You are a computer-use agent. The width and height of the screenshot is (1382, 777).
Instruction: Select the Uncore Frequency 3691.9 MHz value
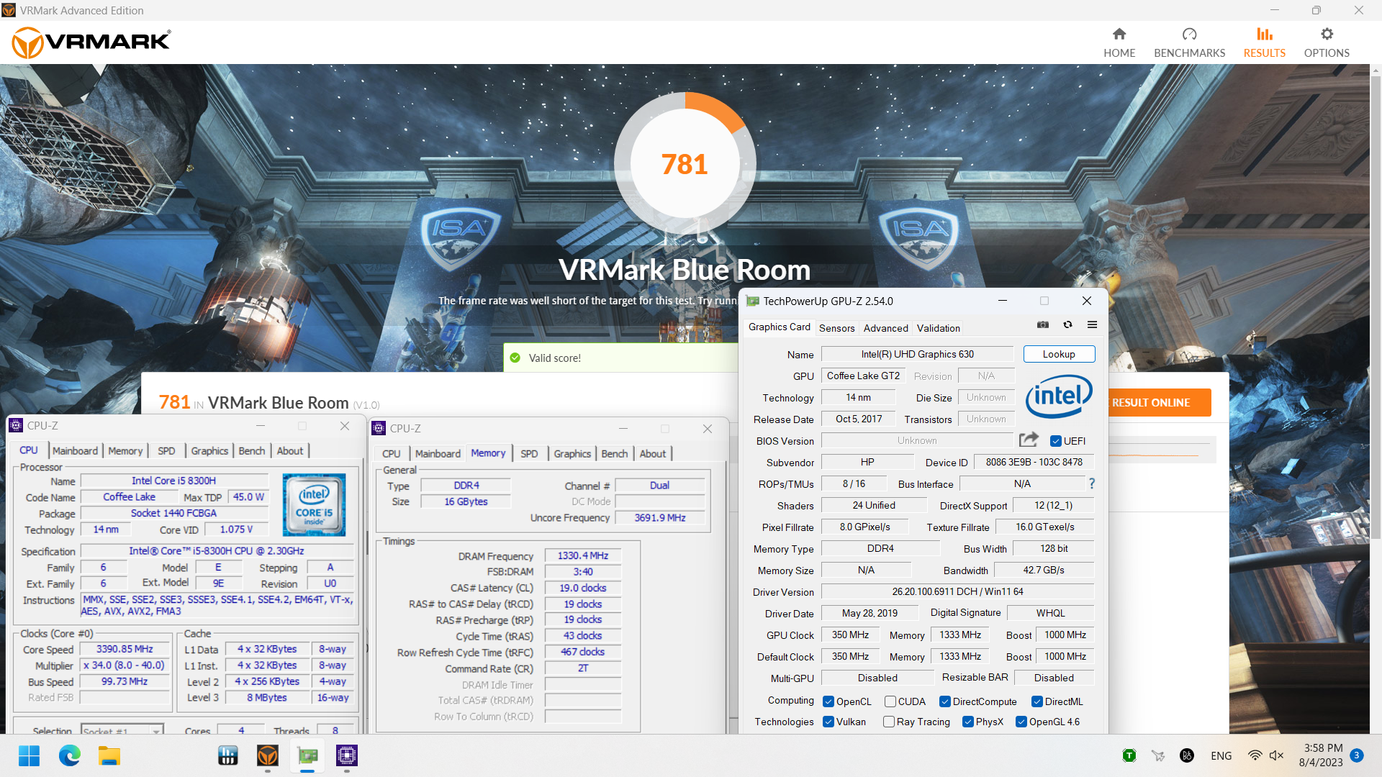(x=659, y=517)
